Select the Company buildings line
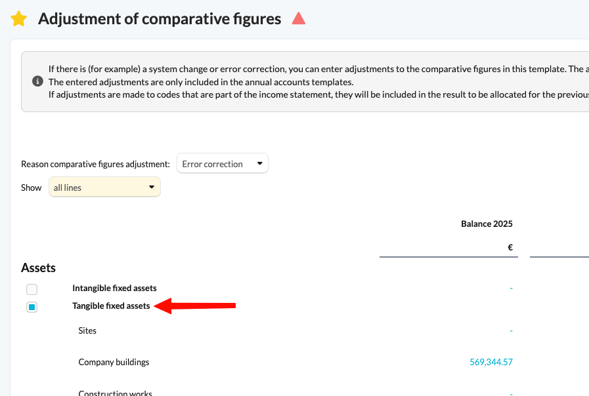 [114, 362]
